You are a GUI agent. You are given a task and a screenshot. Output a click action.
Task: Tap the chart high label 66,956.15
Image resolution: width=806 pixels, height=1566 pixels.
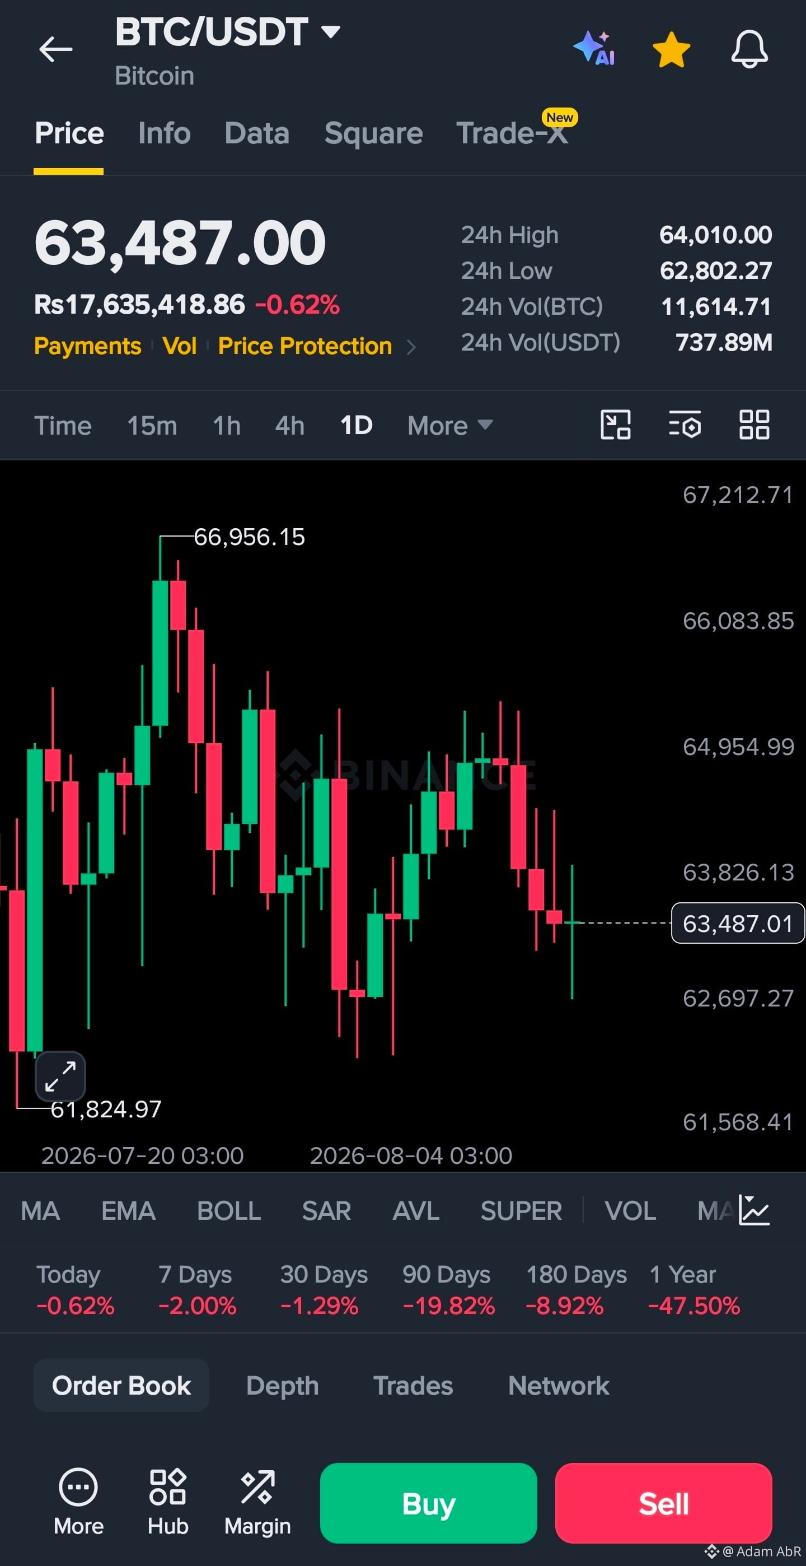tap(249, 537)
